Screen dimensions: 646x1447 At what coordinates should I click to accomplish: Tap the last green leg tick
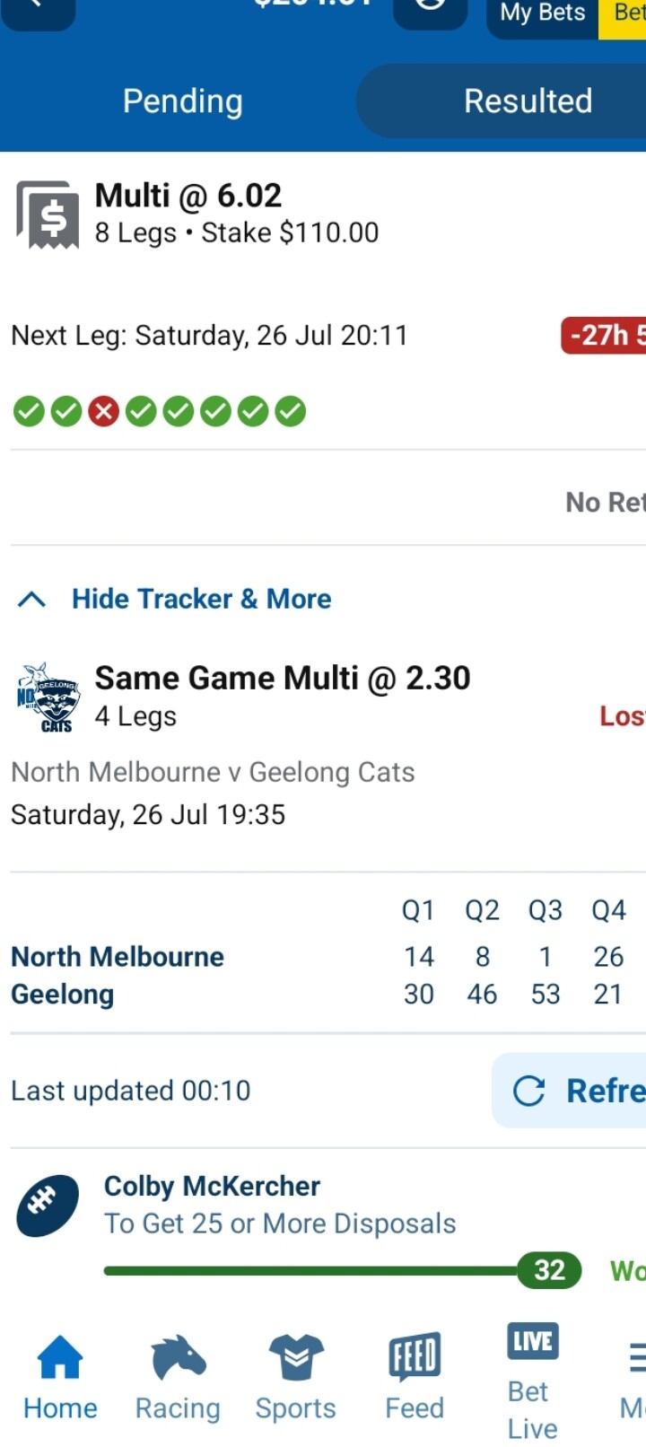(x=290, y=412)
